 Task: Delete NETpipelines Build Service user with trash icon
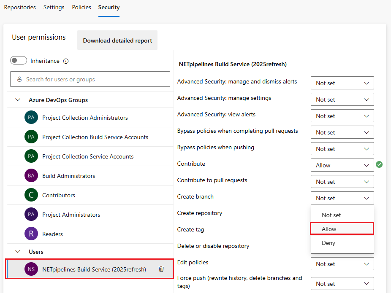coord(161,269)
